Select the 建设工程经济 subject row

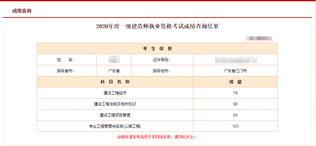pos(115,93)
